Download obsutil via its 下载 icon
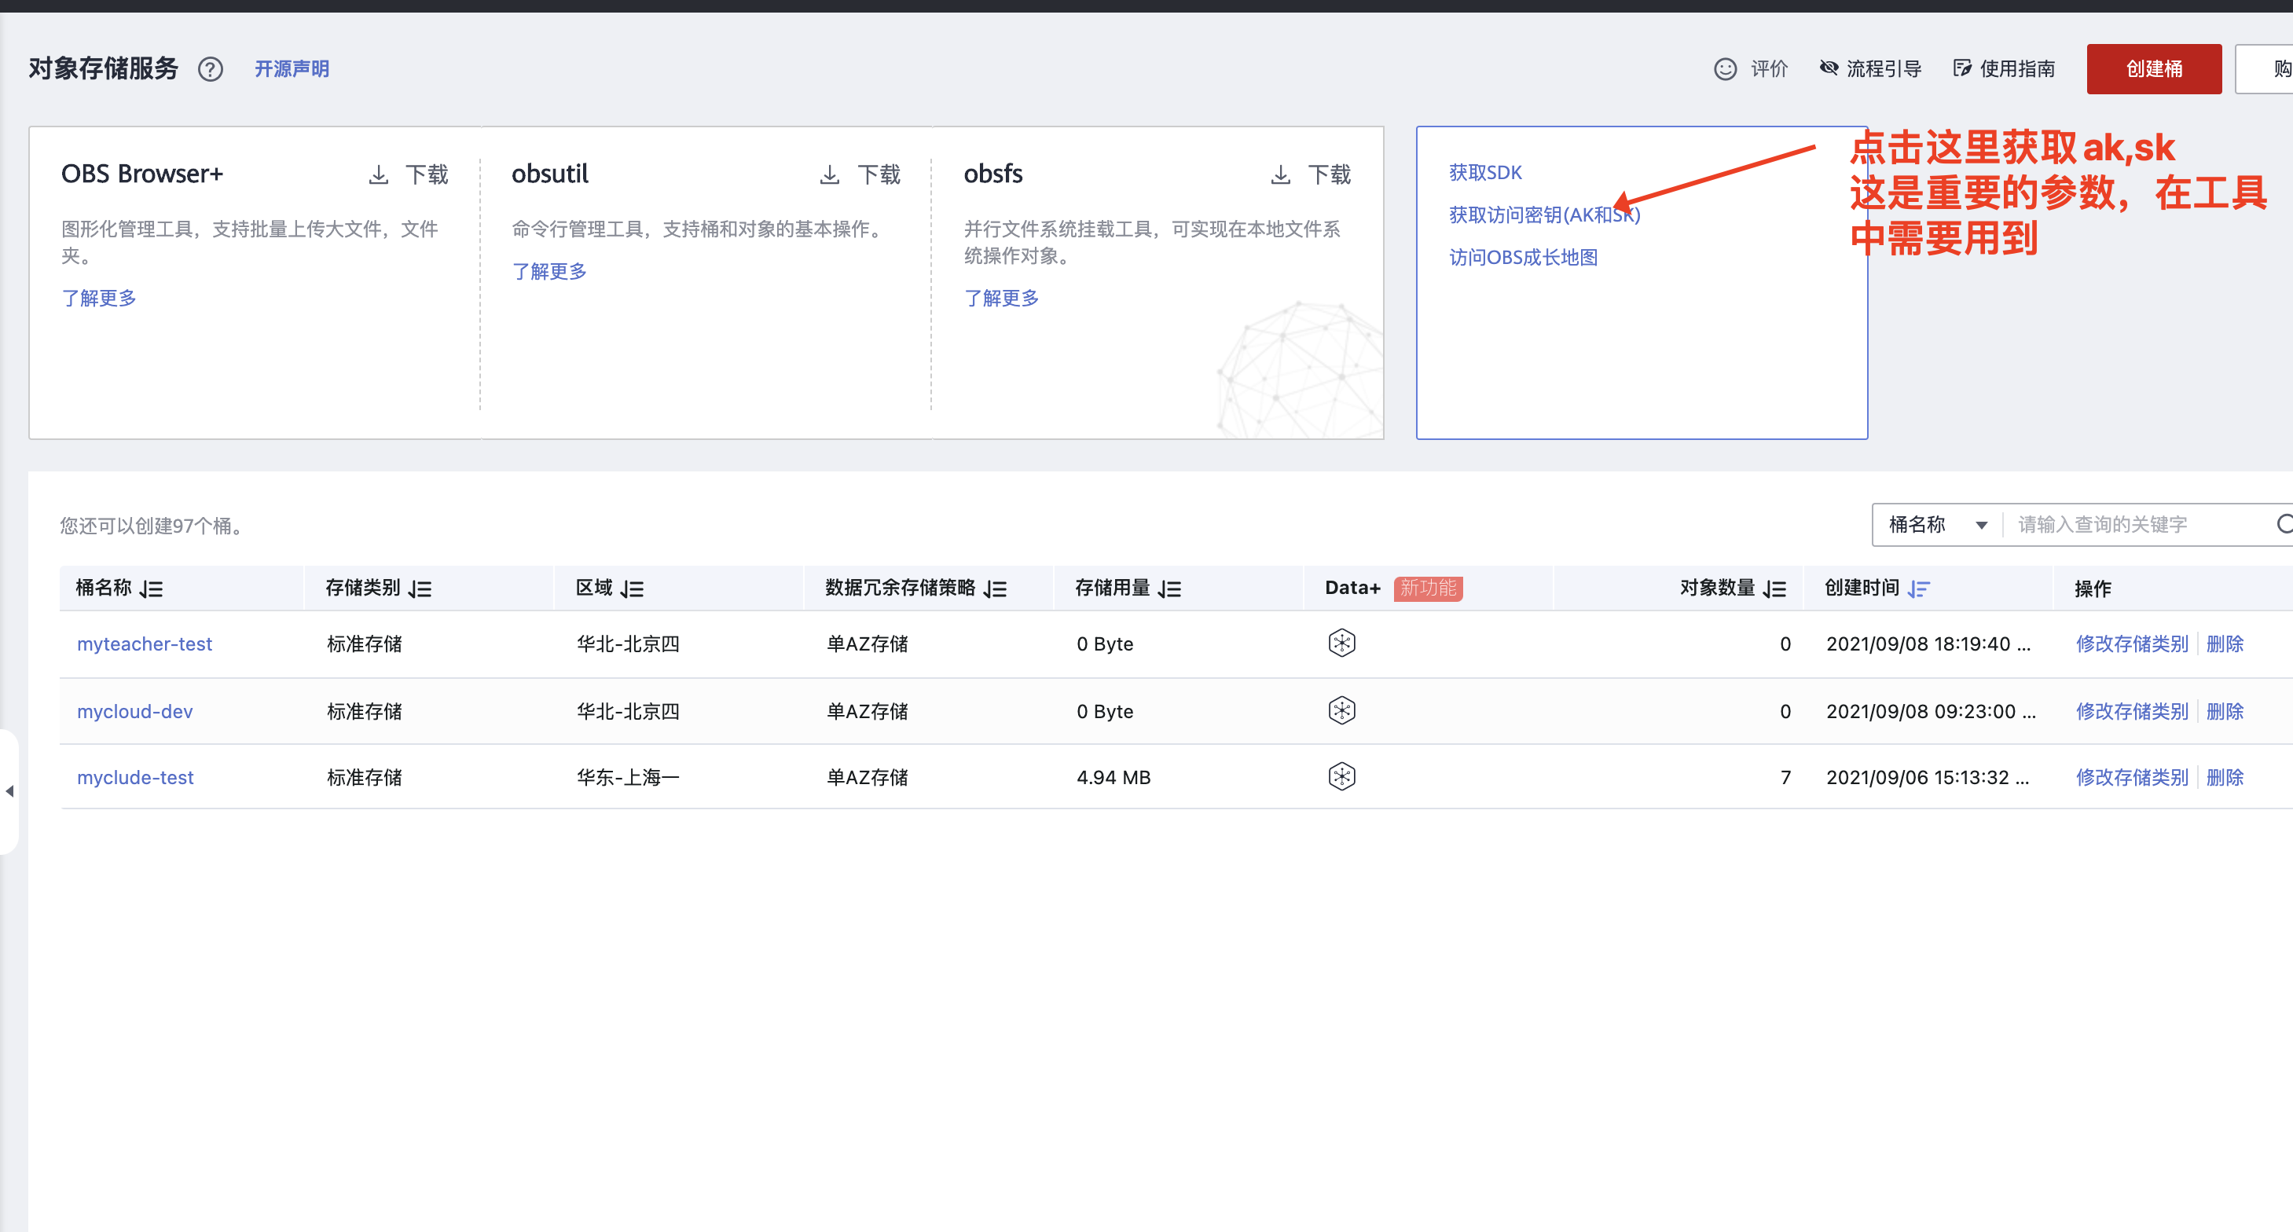The image size is (2293, 1232). tap(831, 174)
